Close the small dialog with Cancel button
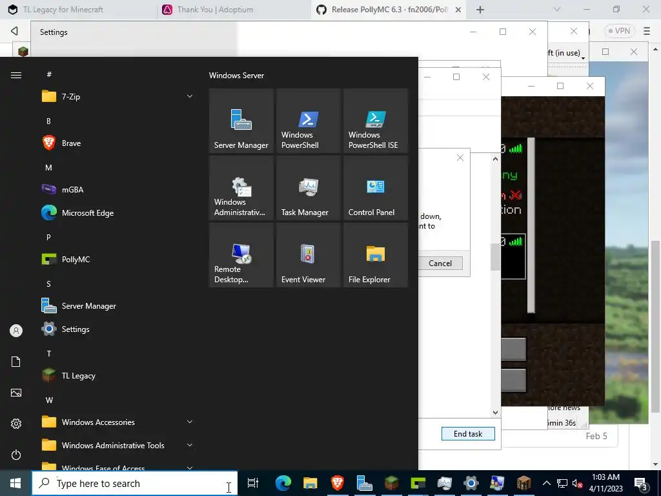The height and width of the screenshot is (496, 661). pos(460,158)
